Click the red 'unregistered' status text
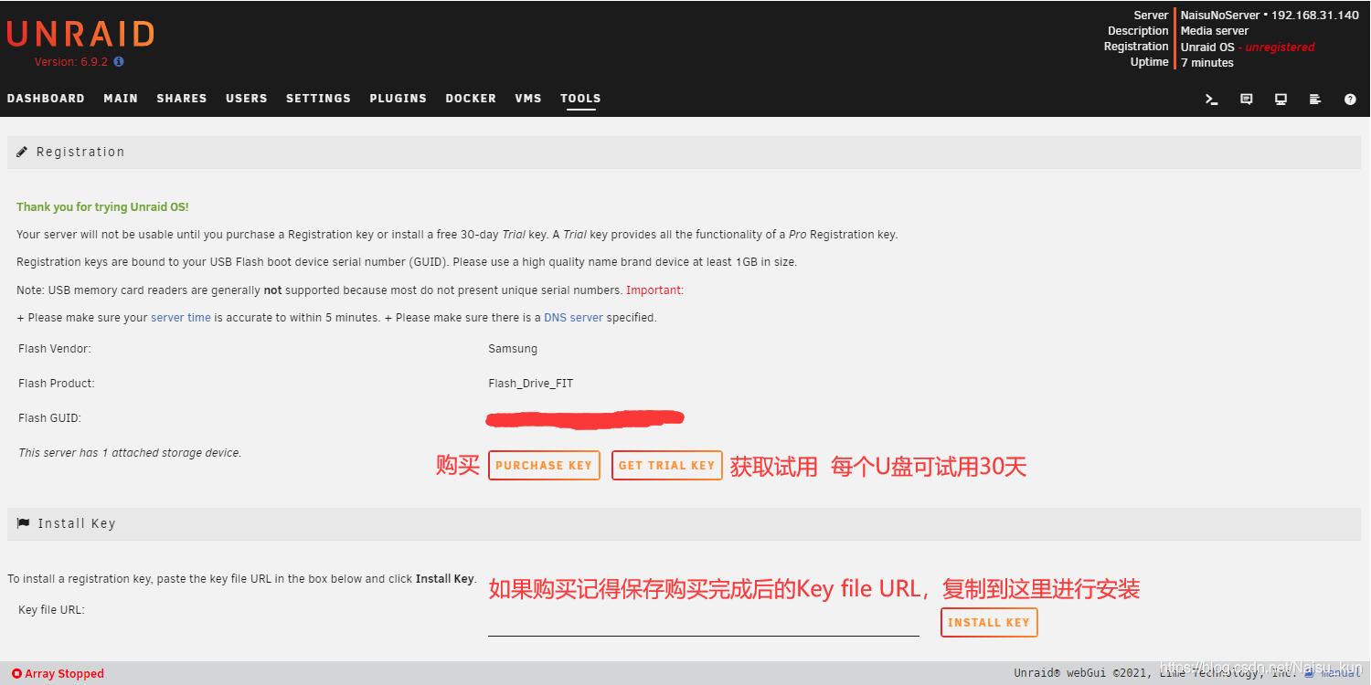The image size is (1371, 685). pyautogui.click(x=1280, y=47)
